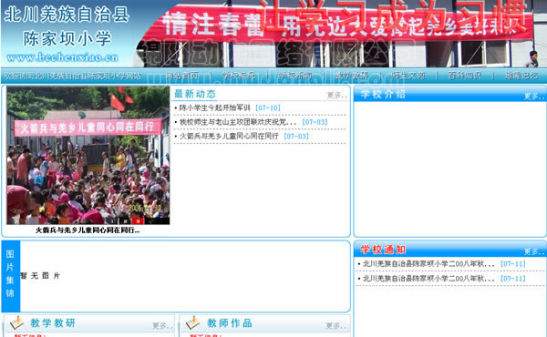Open news item 陈小学生今起开始军训
Screen dimensions: 547x337
point(214,107)
